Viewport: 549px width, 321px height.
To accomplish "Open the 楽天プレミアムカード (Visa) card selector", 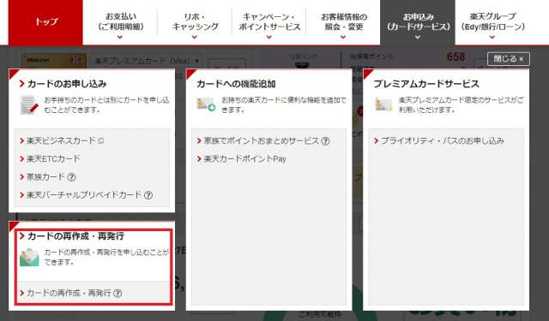I will click(x=148, y=61).
